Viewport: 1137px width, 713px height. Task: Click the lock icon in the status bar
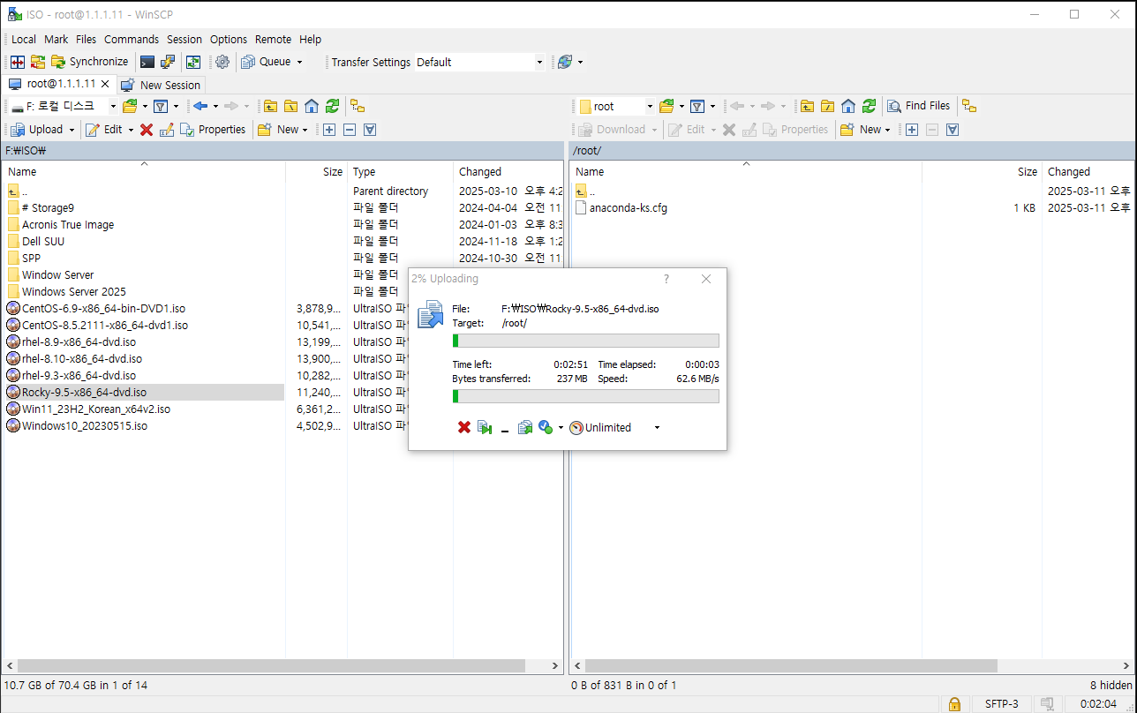(x=954, y=703)
